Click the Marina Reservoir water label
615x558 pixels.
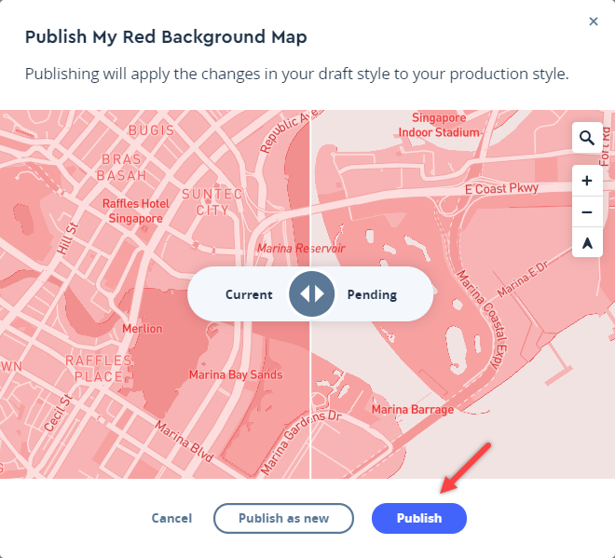(x=300, y=249)
